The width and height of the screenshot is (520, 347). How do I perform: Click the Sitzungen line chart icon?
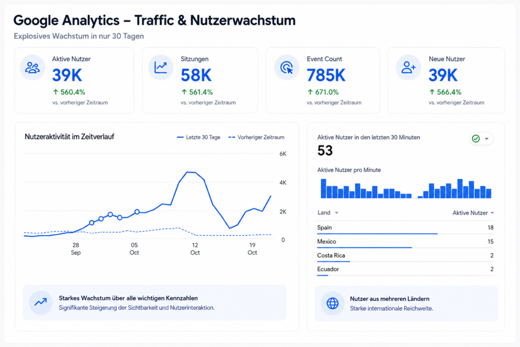tap(161, 68)
